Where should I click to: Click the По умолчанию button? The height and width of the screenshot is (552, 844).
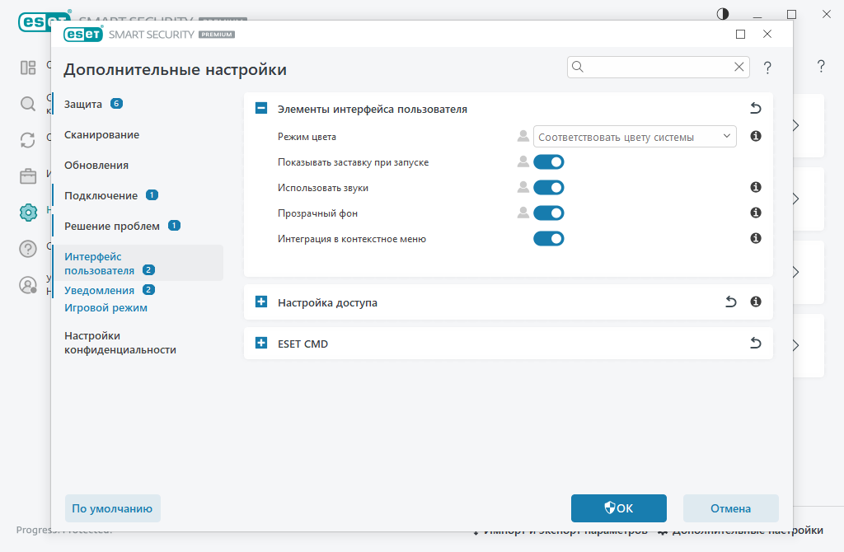(x=112, y=508)
